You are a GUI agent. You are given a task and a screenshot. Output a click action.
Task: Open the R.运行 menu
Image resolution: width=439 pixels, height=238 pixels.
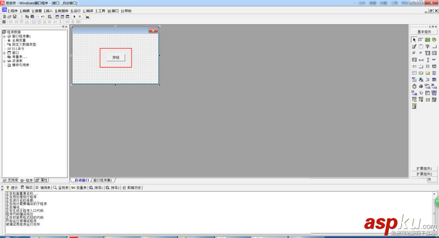[76, 11]
